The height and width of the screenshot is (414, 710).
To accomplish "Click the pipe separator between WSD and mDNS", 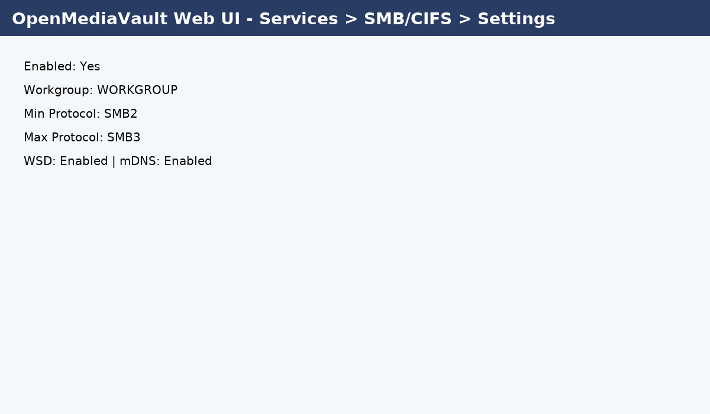I will (x=114, y=161).
